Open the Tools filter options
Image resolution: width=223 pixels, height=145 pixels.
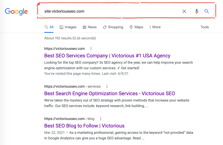point(205,27)
